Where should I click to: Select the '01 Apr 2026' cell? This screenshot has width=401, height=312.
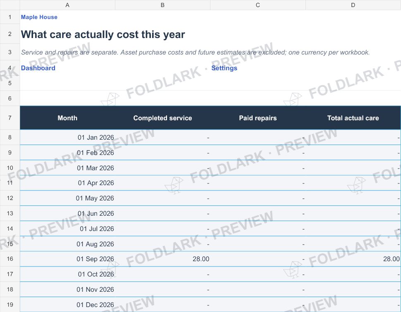67,183
